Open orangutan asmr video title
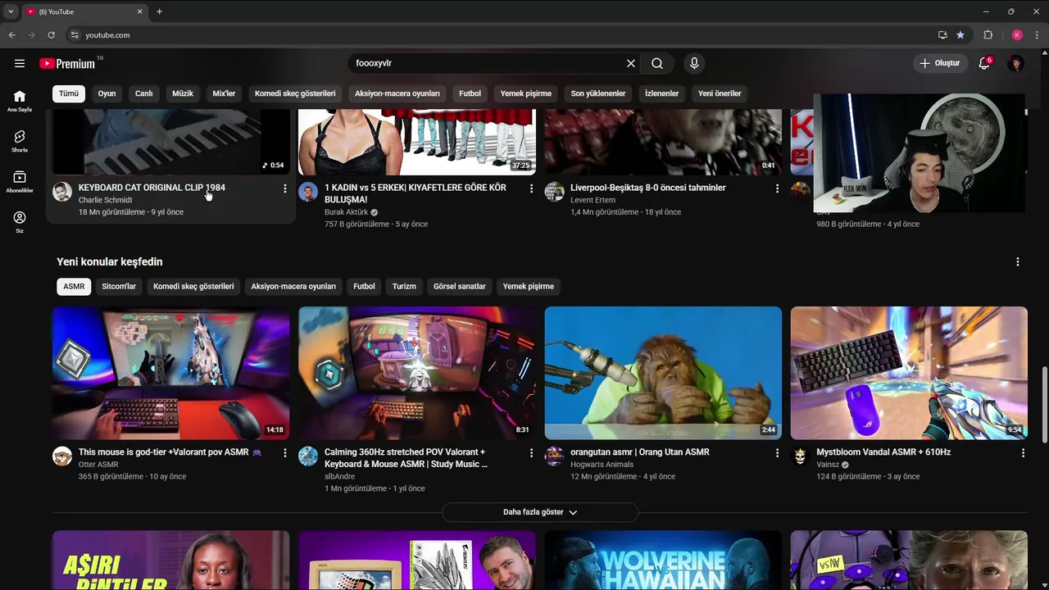This screenshot has width=1049, height=590. click(640, 452)
